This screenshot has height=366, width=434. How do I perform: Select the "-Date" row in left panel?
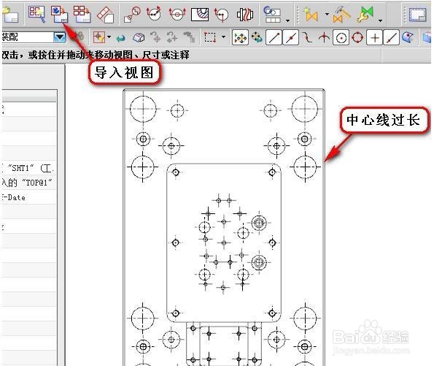point(29,197)
